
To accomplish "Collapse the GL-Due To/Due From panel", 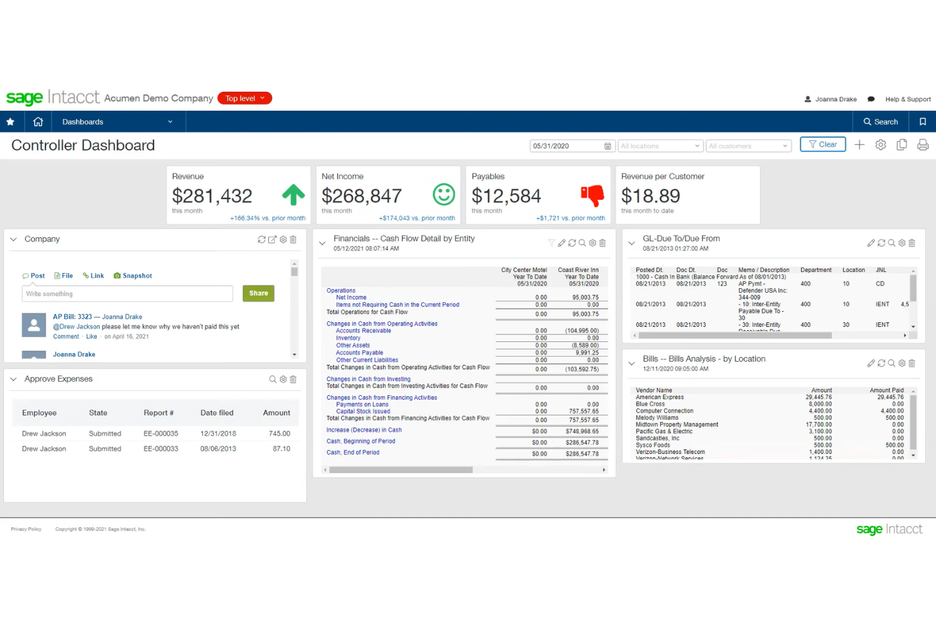I will tap(631, 242).
